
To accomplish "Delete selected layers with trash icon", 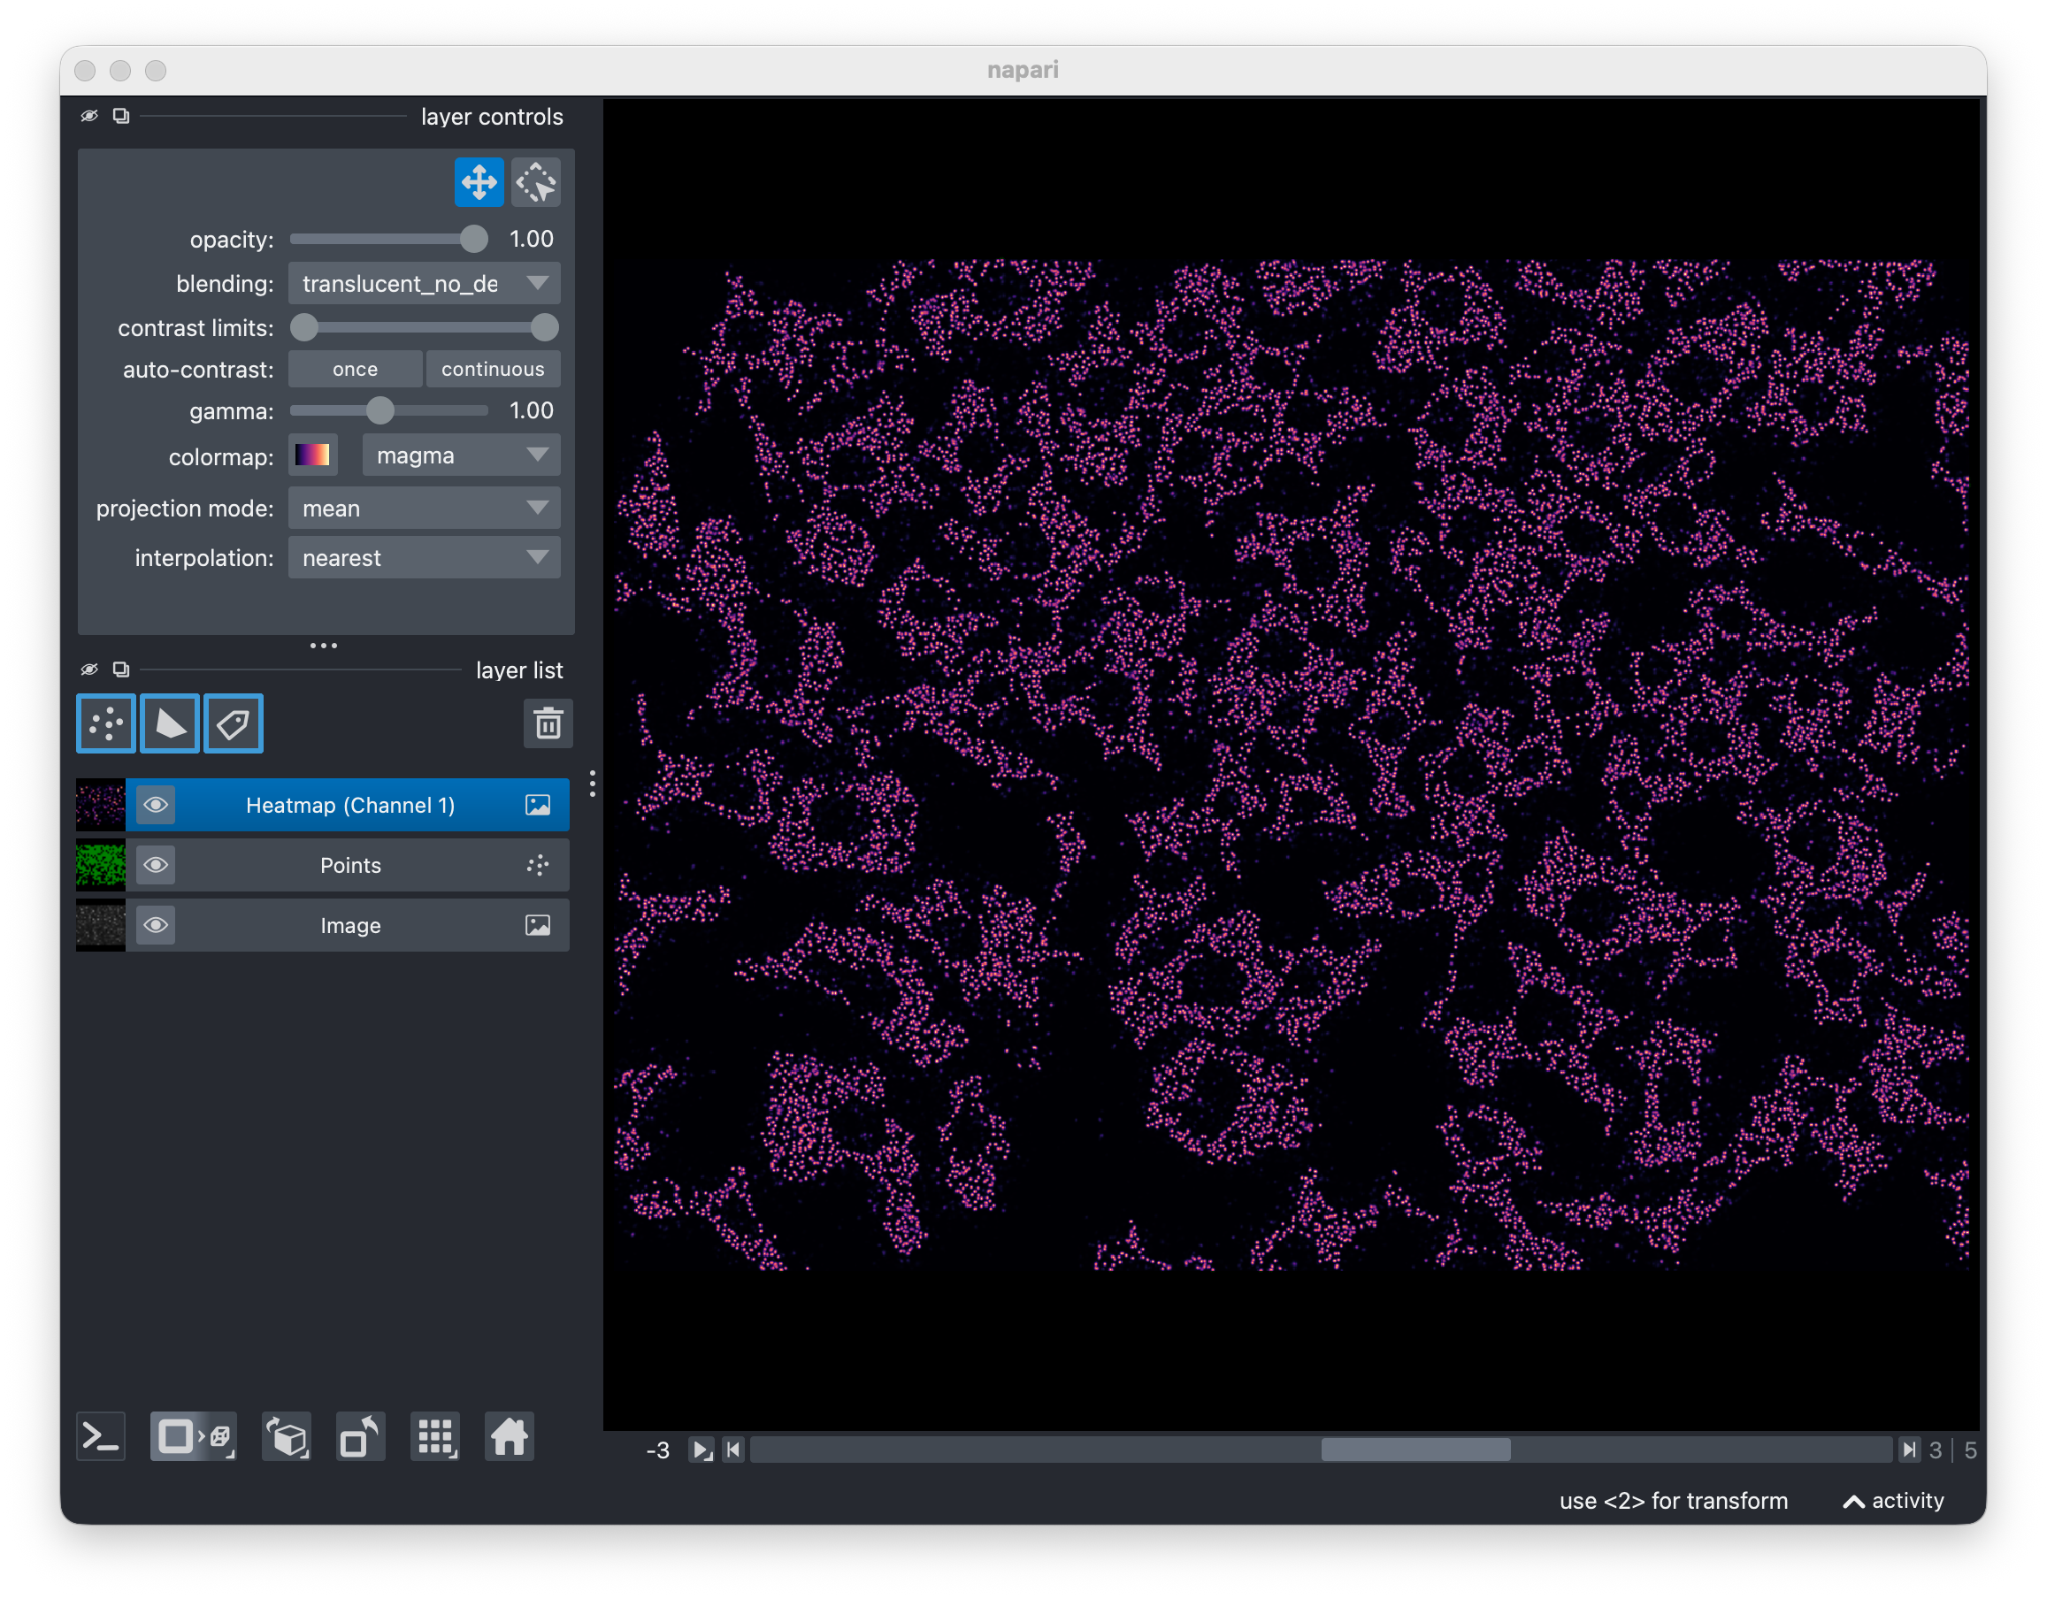I will pyautogui.click(x=548, y=723).
